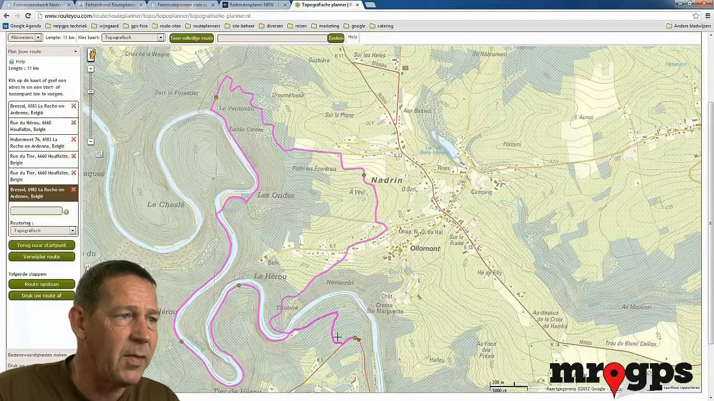Select the Rue du Hérou waypoint row
The image size is (714, 401).
point(43,126)
